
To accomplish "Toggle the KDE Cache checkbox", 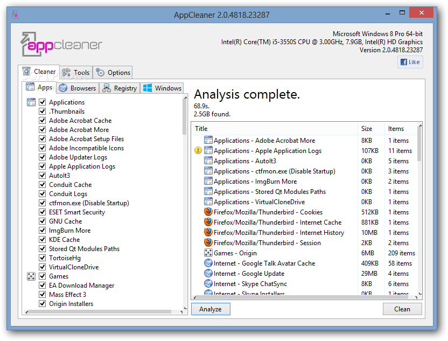I will (x=43, y=239).
